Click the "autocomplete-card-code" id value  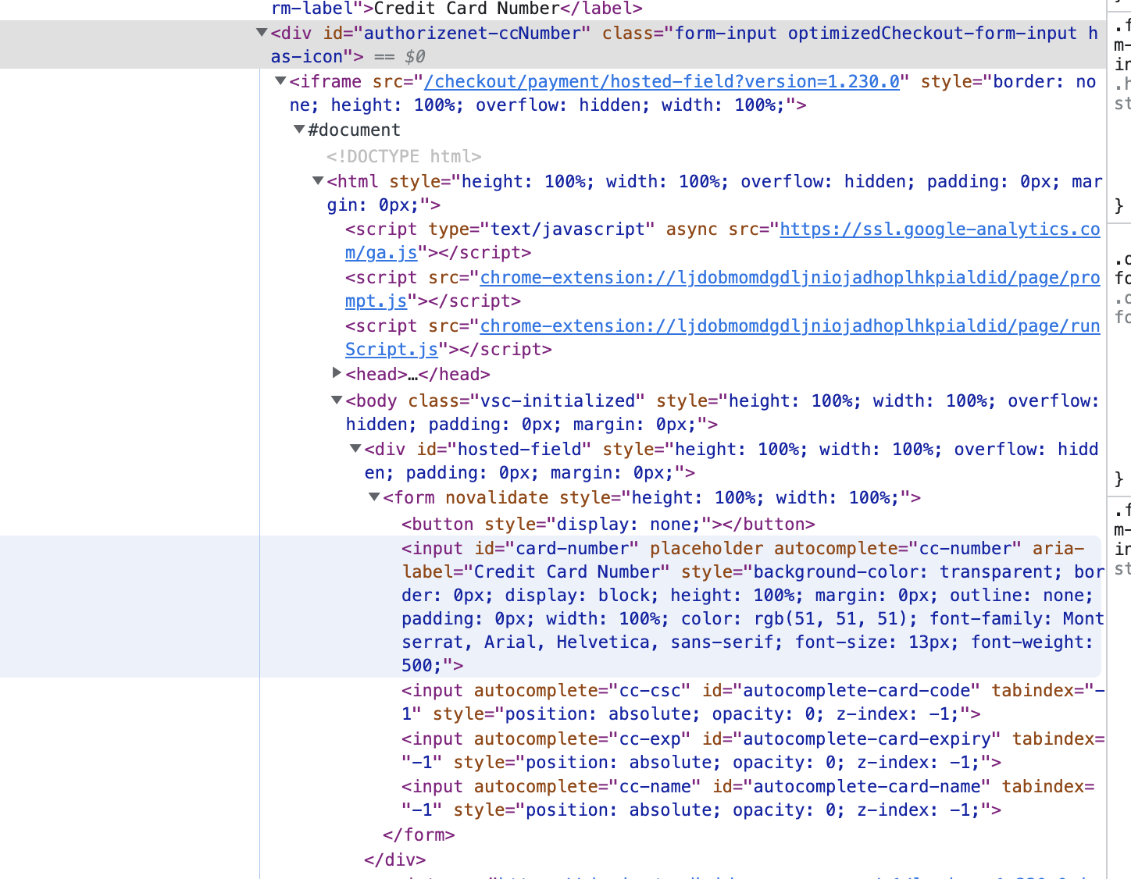click(857, 690)
